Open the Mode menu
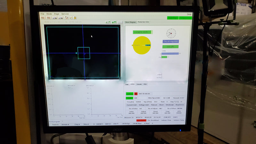The width and height of the screenshot is (256, 144). 49,14
